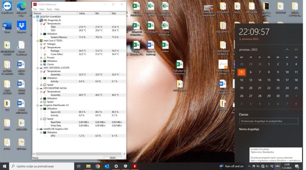
Task: Open the Microsoft Edge desktop icon
Action: coord(21,7)
